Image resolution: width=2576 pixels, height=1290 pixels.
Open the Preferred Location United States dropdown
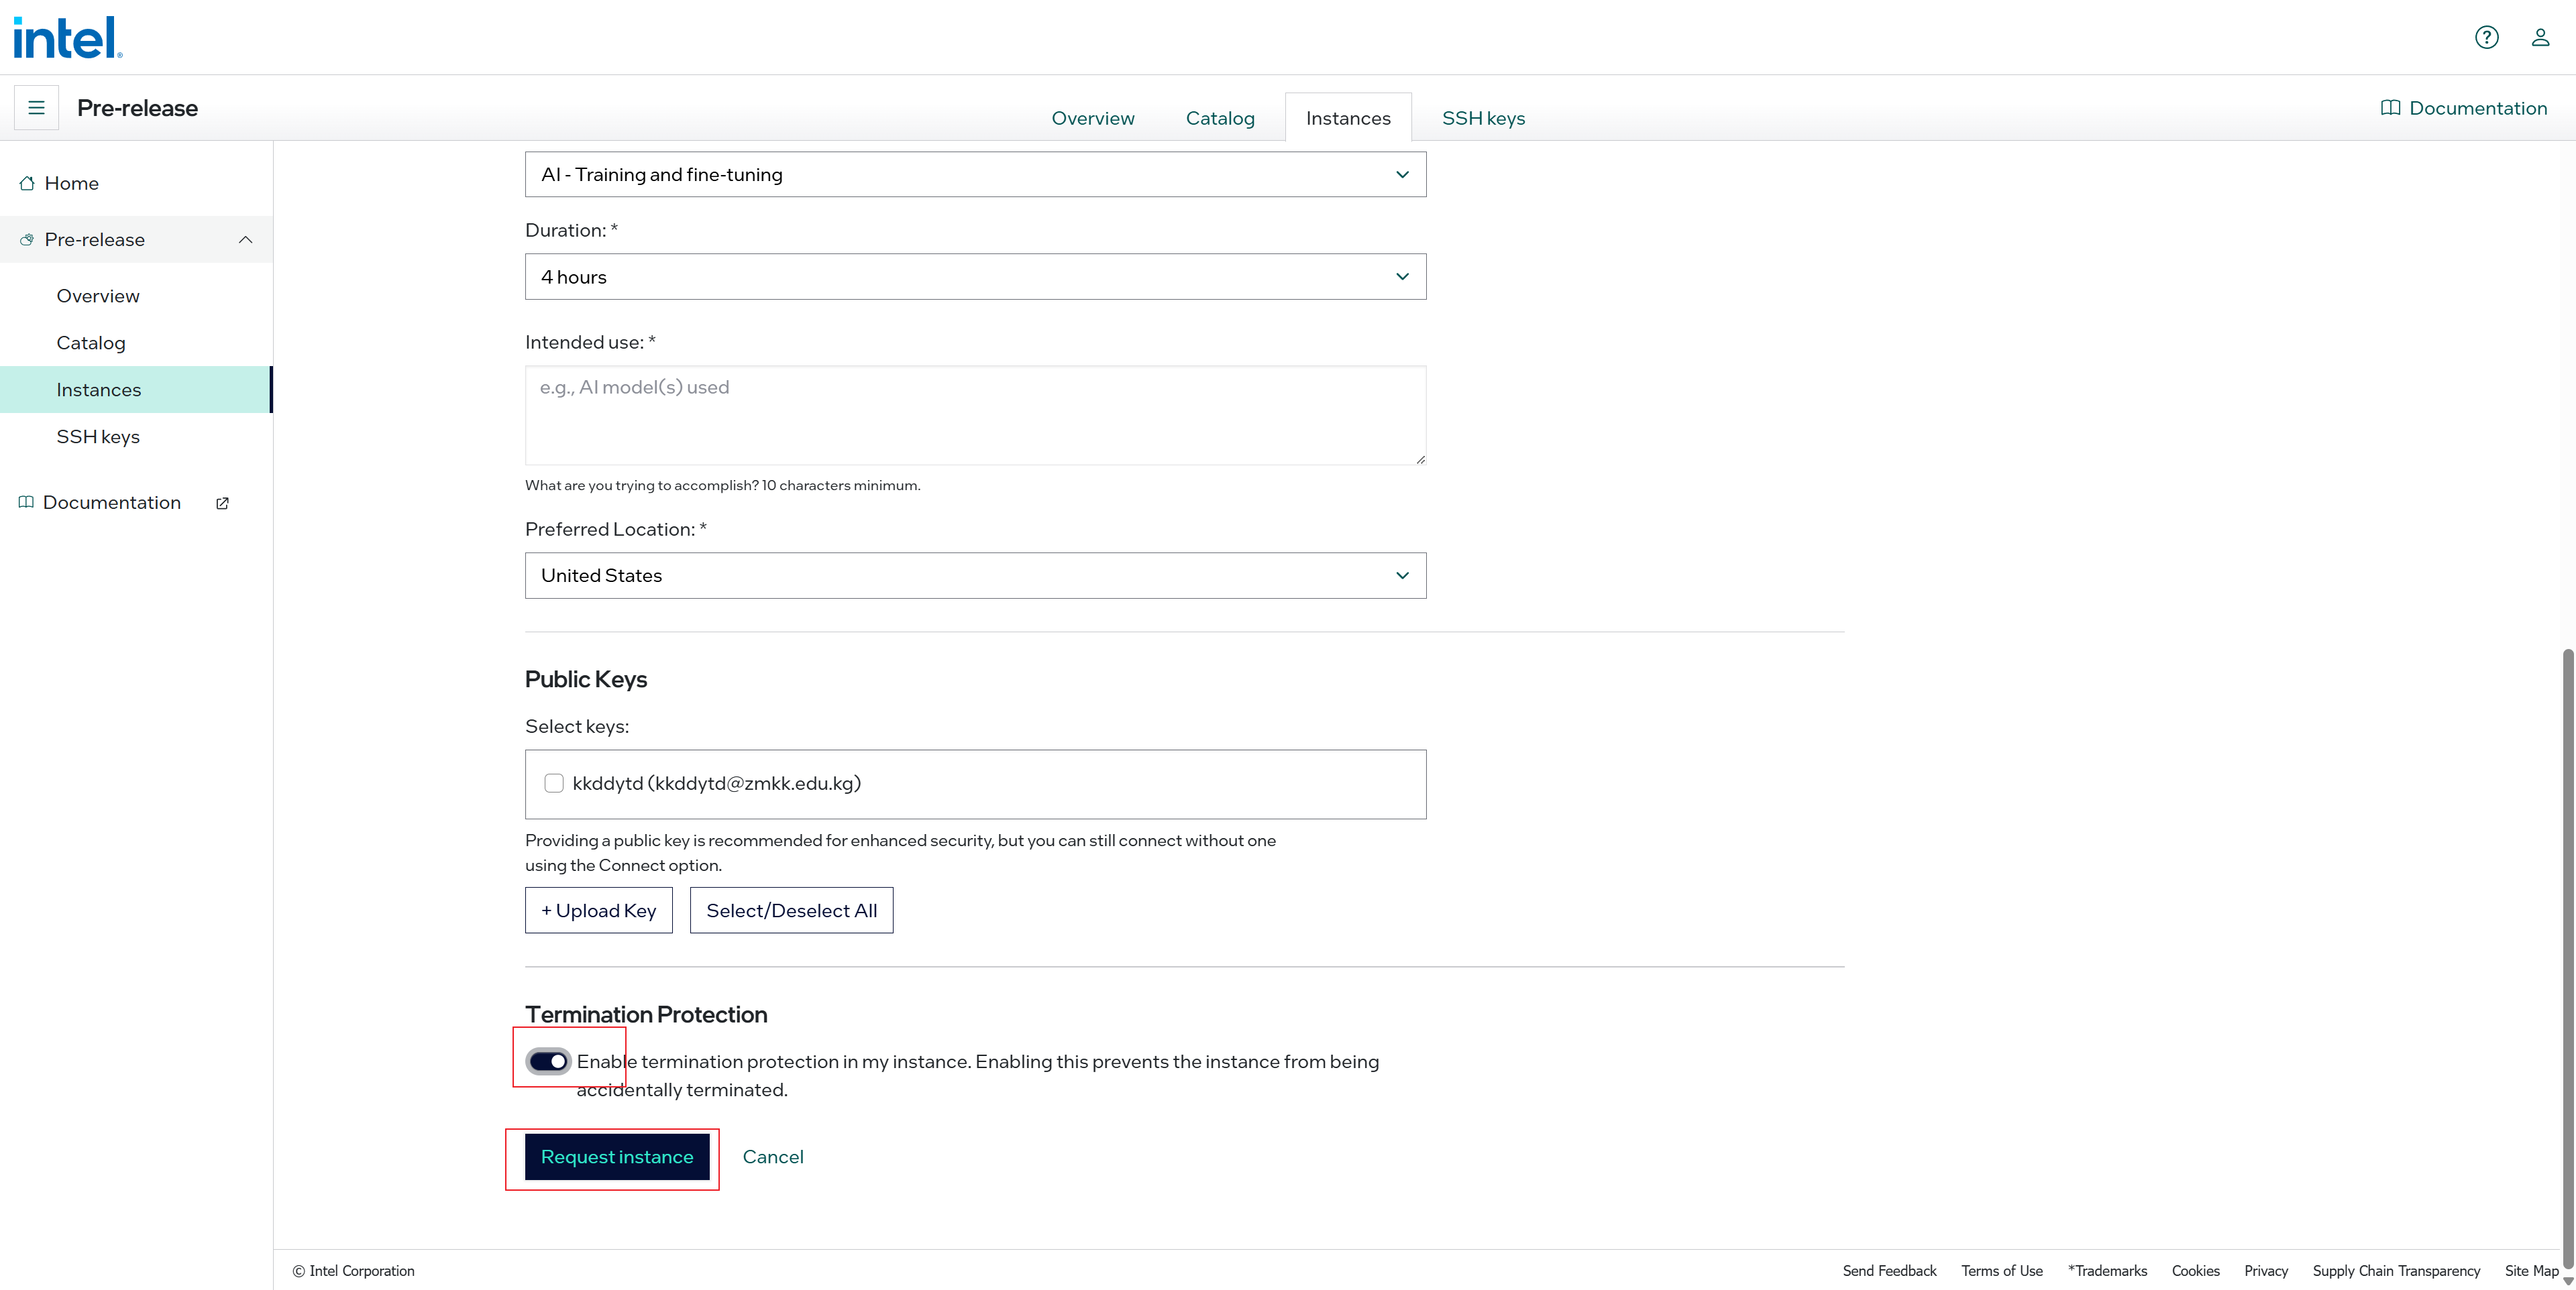(975, 575)
